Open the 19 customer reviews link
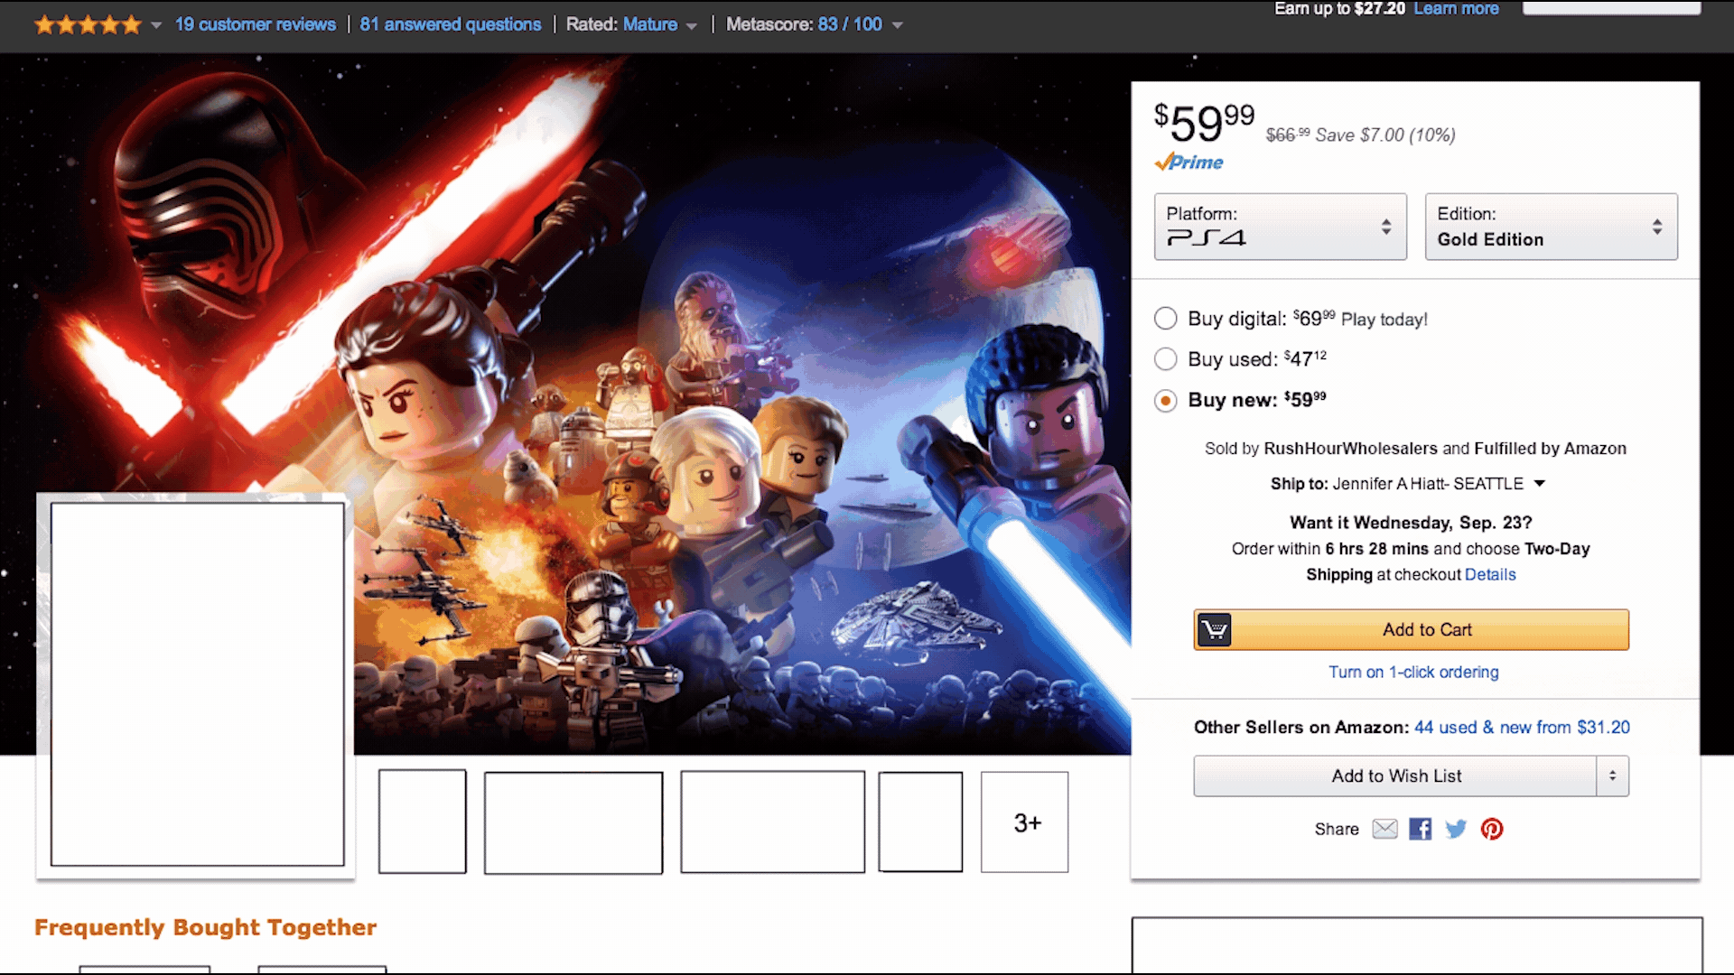Image resolution: width=1734 pixels, height=975 pixels. click(x=256, y=24)
